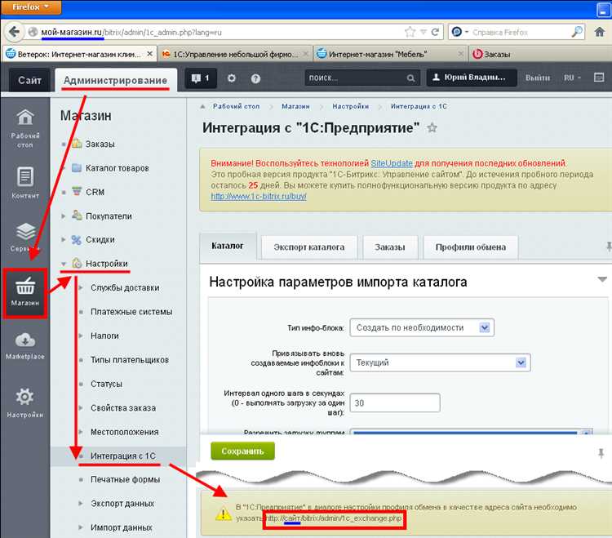Open the SiteUpdate link
612x538 pixels.
[392, 163]
